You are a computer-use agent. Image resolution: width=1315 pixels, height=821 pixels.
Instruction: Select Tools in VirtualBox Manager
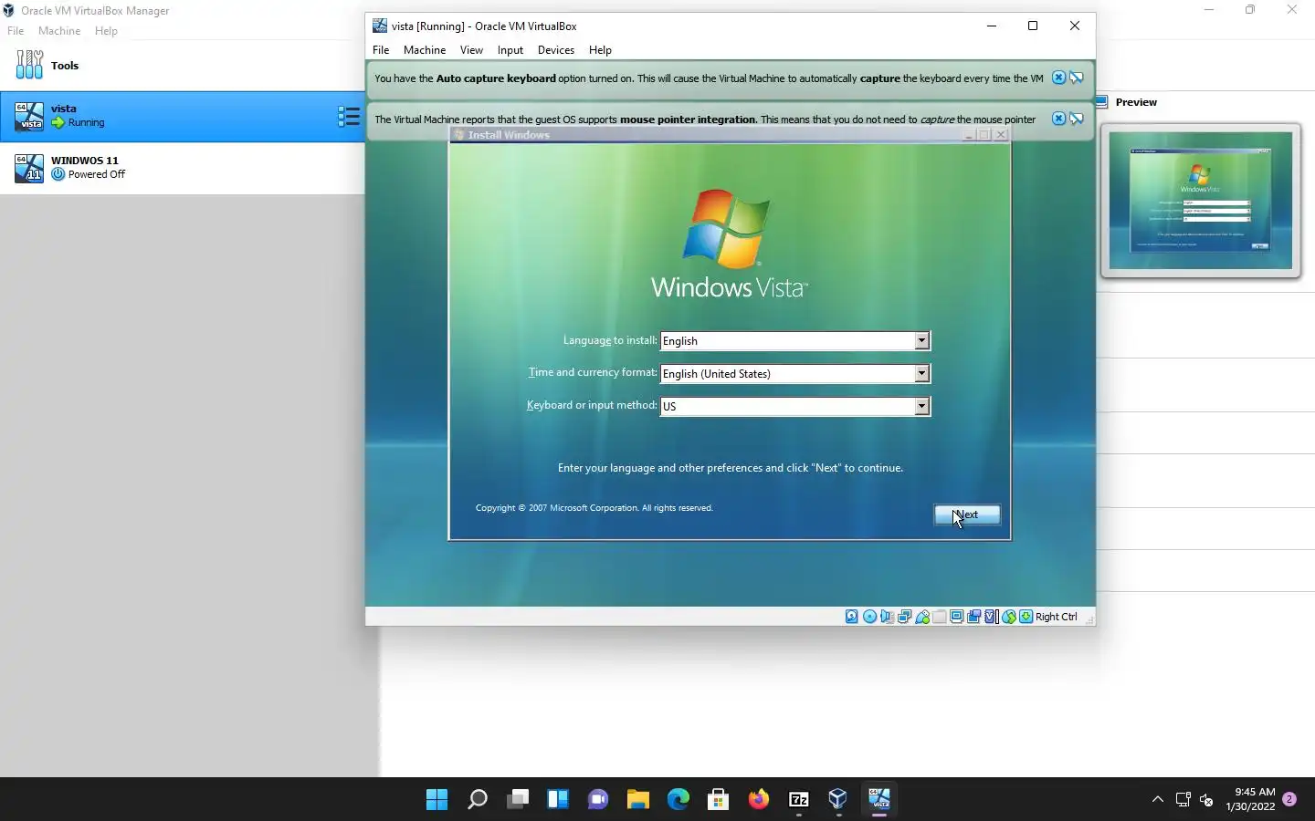(183, 65)
